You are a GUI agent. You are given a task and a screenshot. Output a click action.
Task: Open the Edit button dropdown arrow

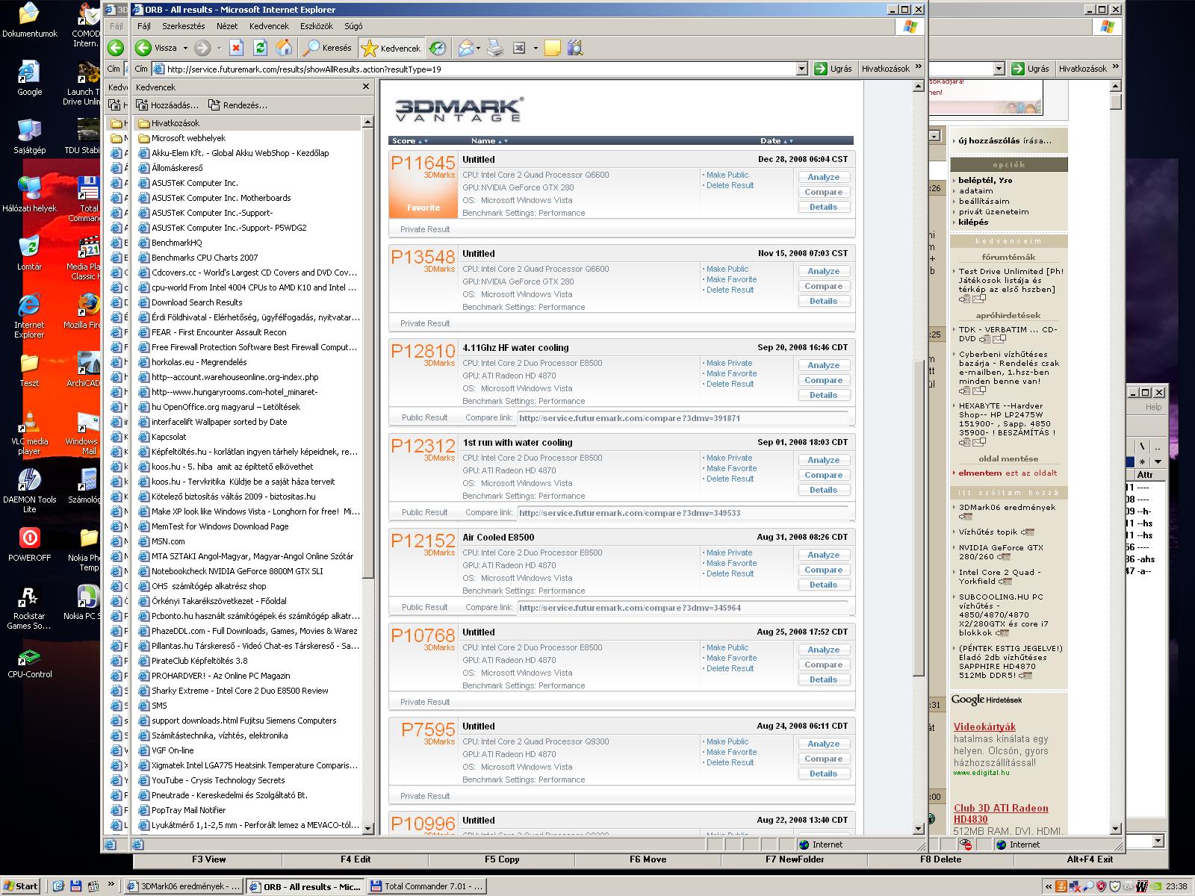coord(536,49)
